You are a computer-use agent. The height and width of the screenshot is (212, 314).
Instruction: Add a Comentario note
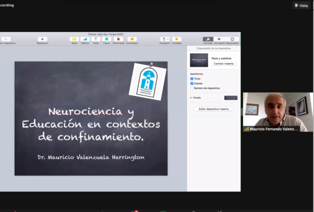coord(131,39)
